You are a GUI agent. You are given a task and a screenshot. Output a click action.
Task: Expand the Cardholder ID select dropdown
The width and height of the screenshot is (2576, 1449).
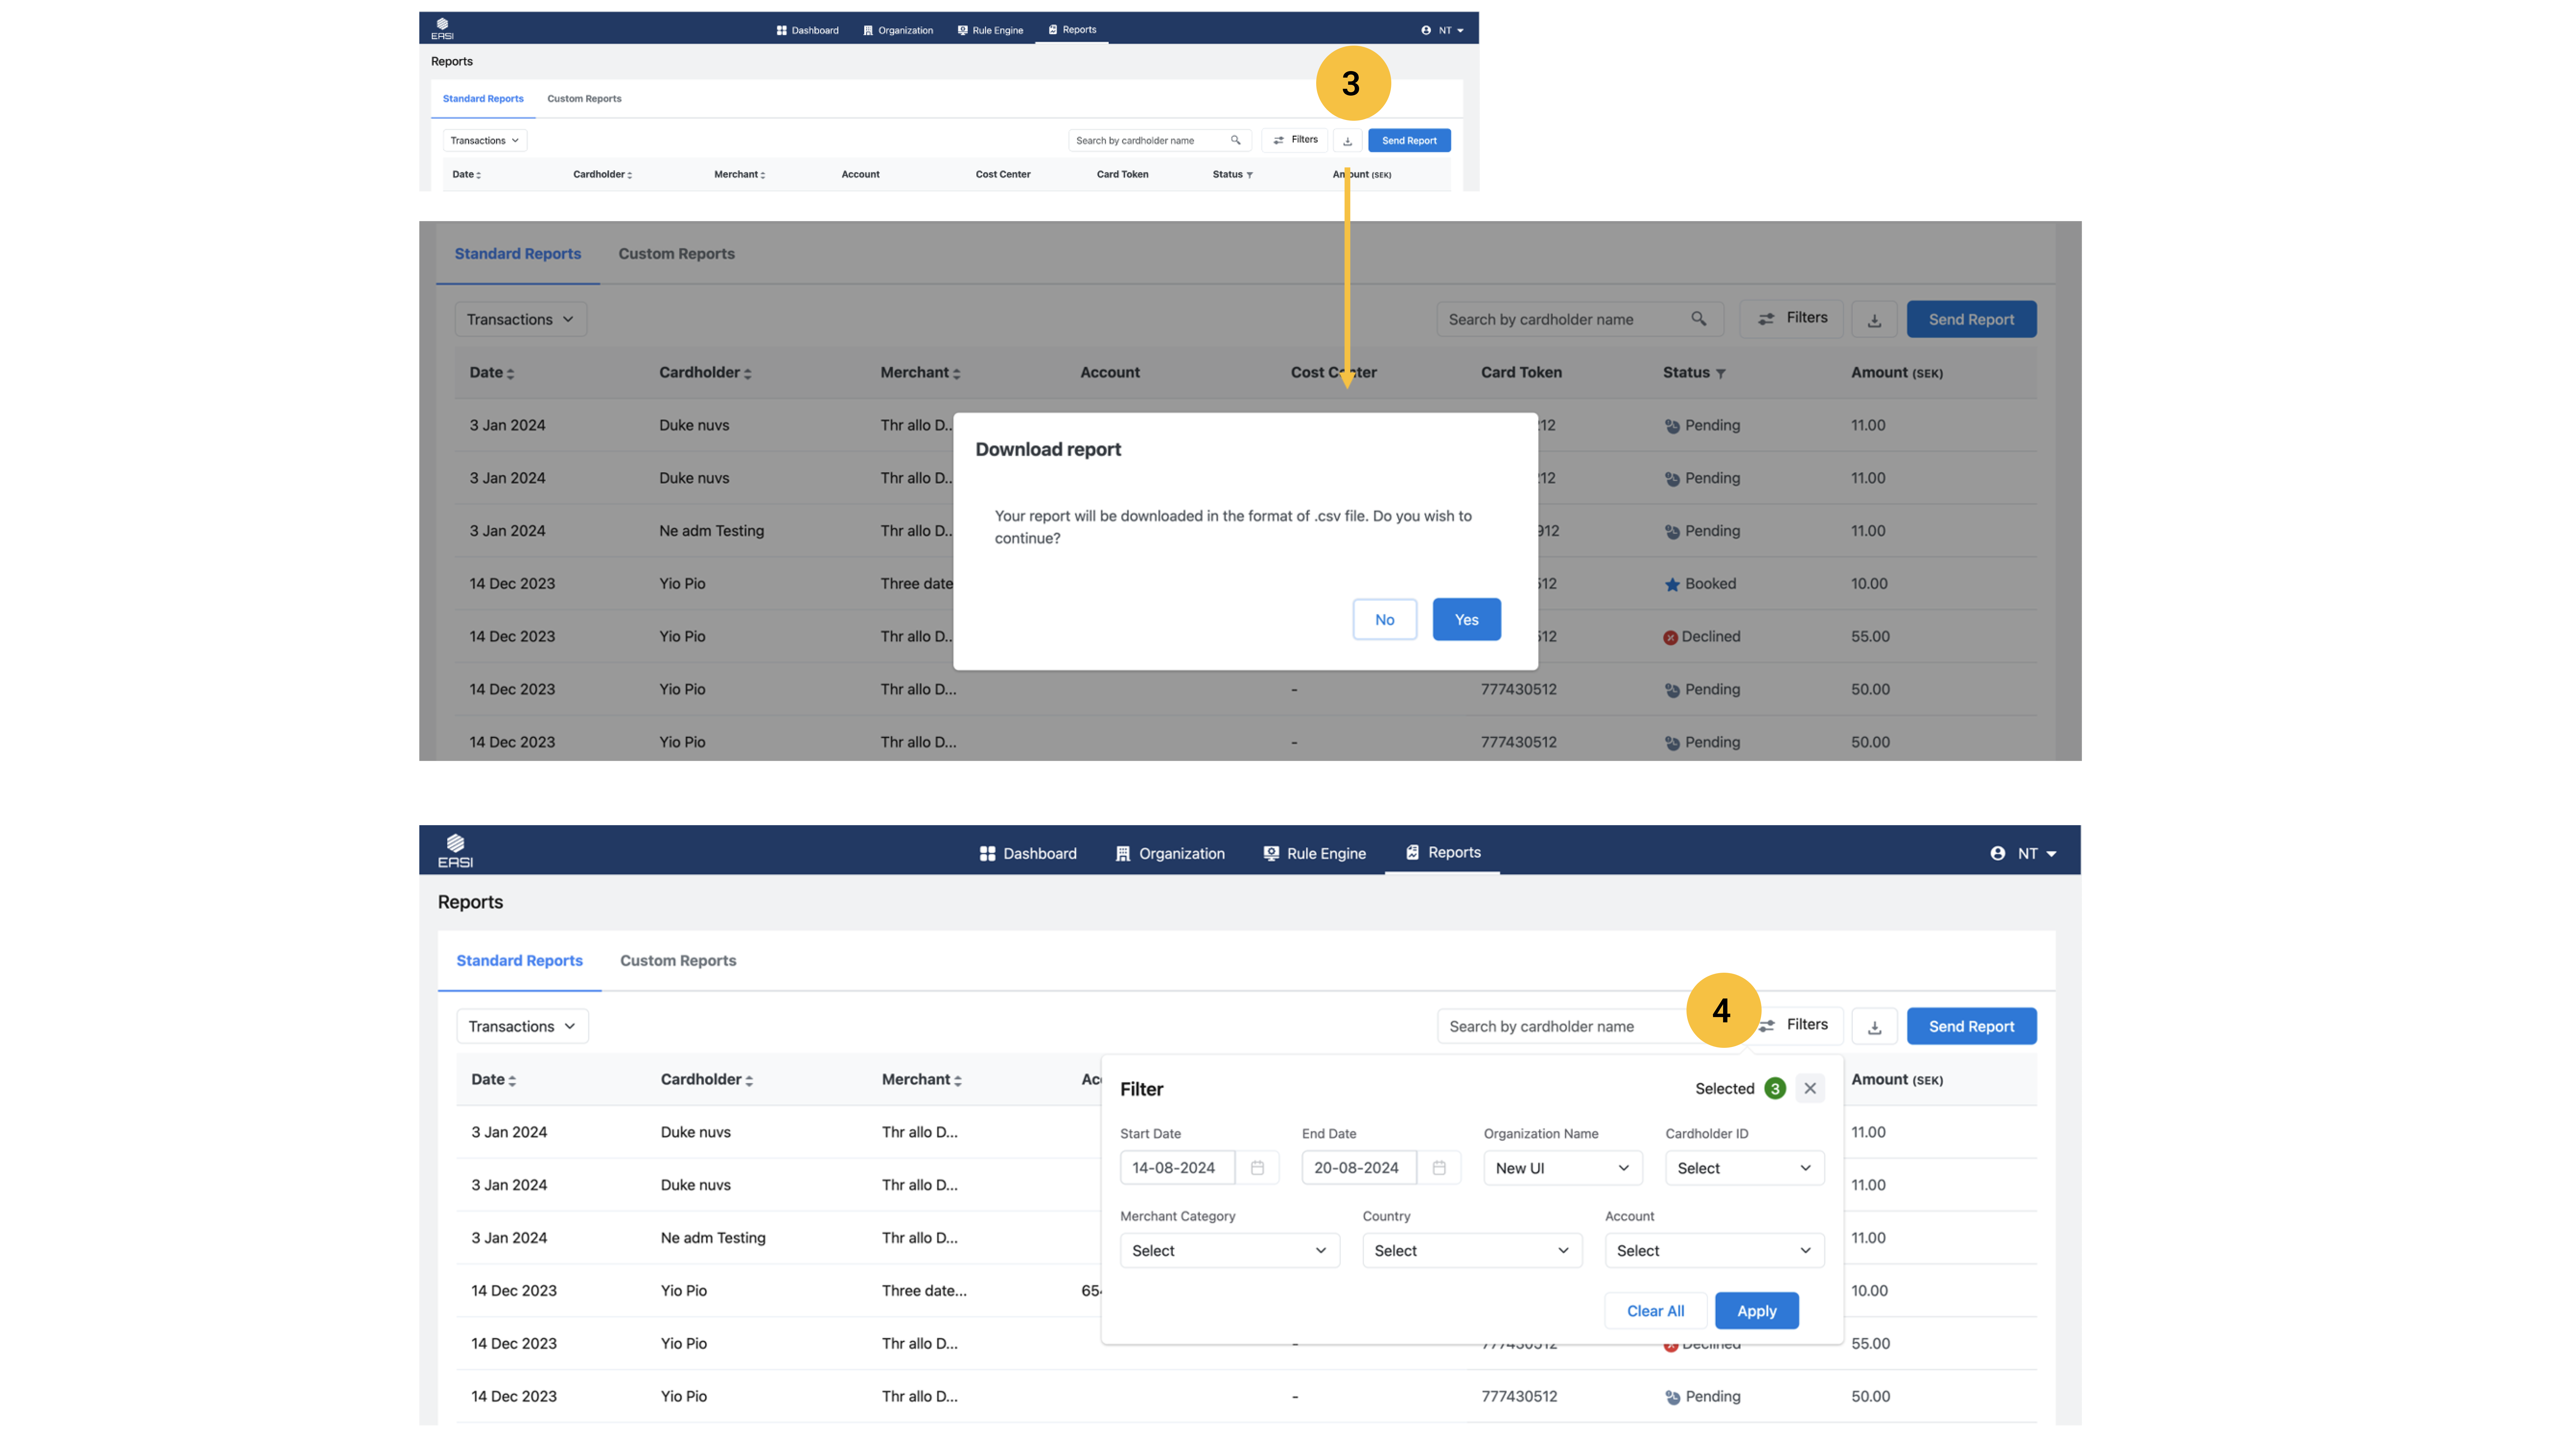click(x=1744, y=1168)
